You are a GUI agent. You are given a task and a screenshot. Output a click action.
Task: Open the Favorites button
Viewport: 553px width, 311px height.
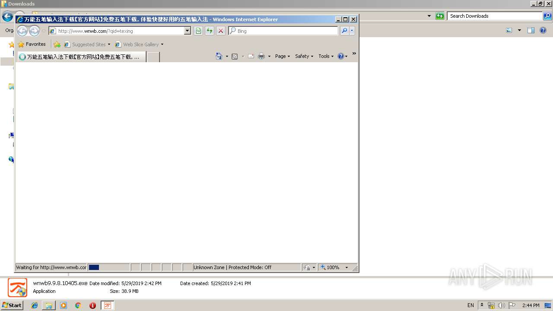32,44
